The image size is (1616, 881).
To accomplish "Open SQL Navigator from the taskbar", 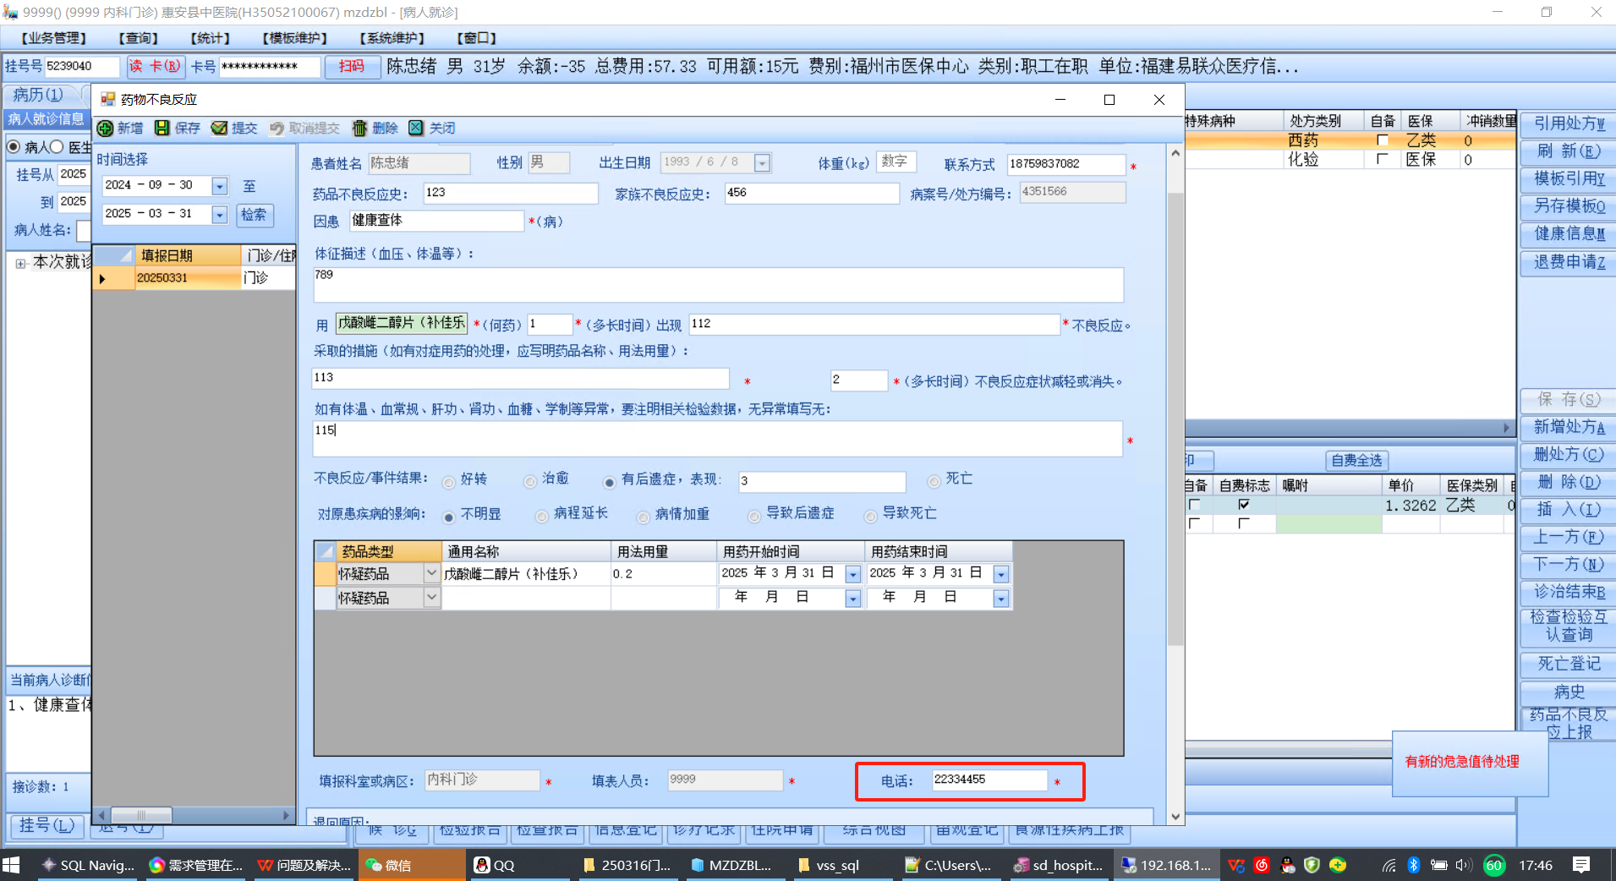I will (88, 865).
